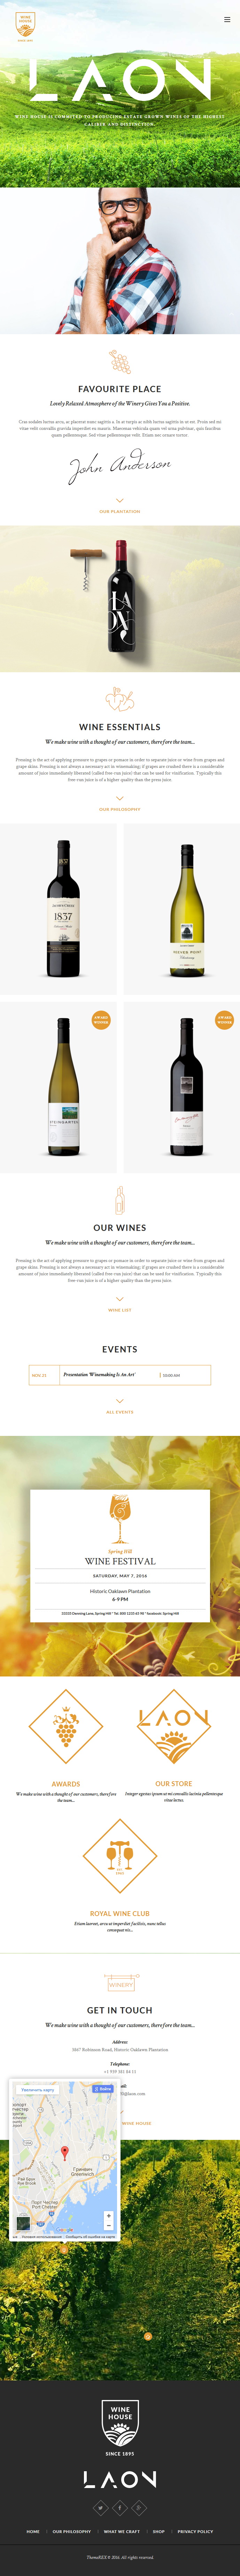Toggle the satellite layer thumbnail on the map
Image resolution: width=240 pixels, height=2576 pixels.
(23, 2224)
